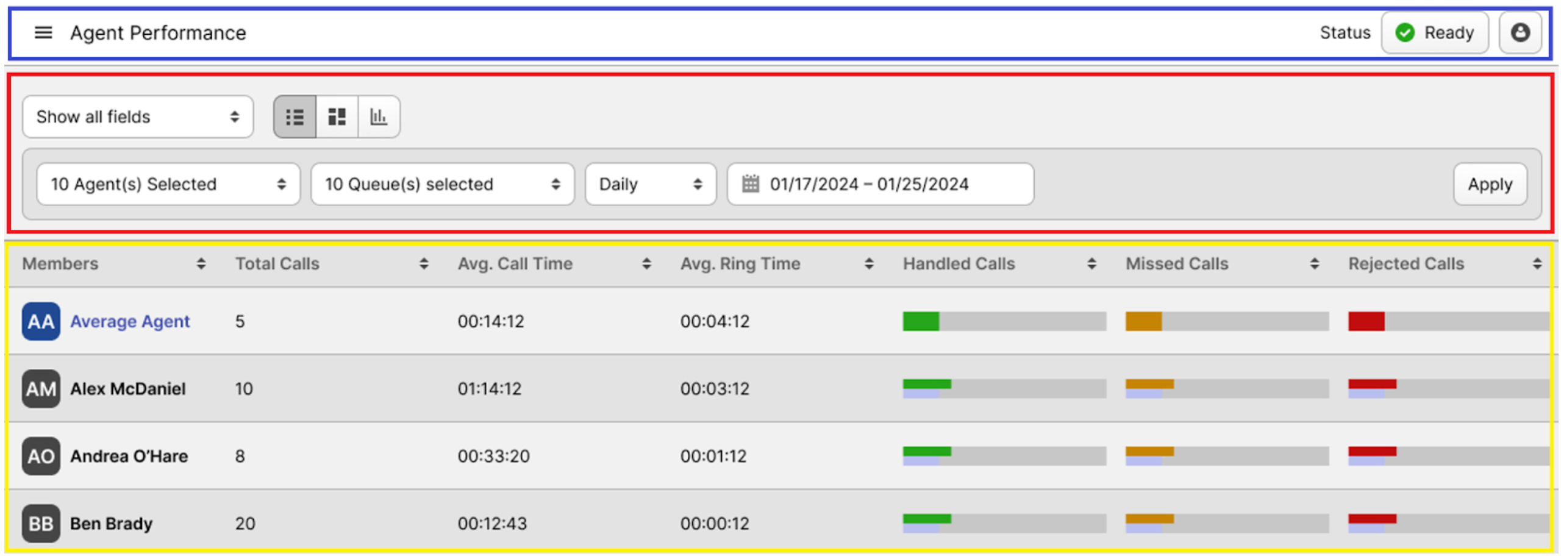Sort by Total Calls arrows
This screenshot has width=1561, height=559.
click(424, 263)
